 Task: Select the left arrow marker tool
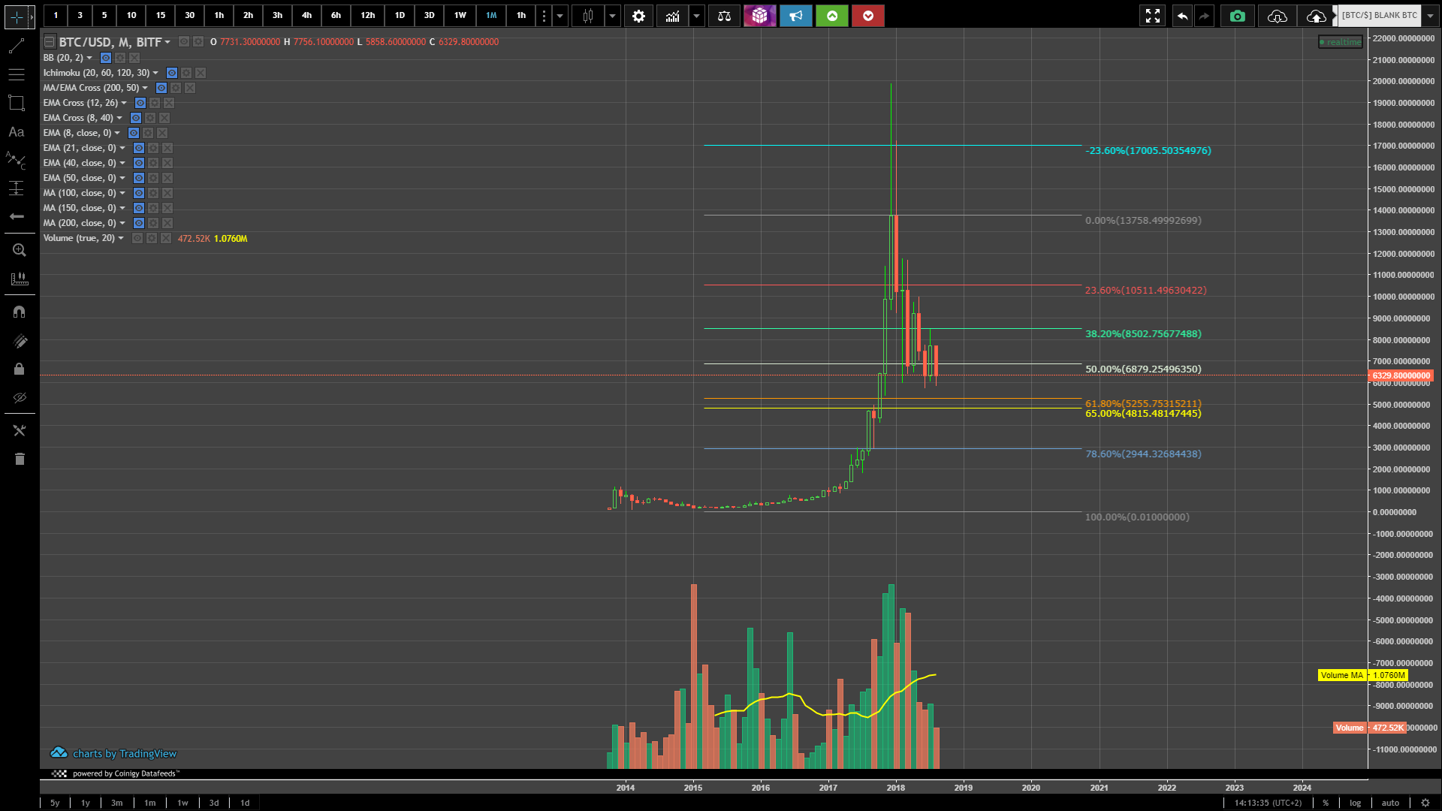17,216
